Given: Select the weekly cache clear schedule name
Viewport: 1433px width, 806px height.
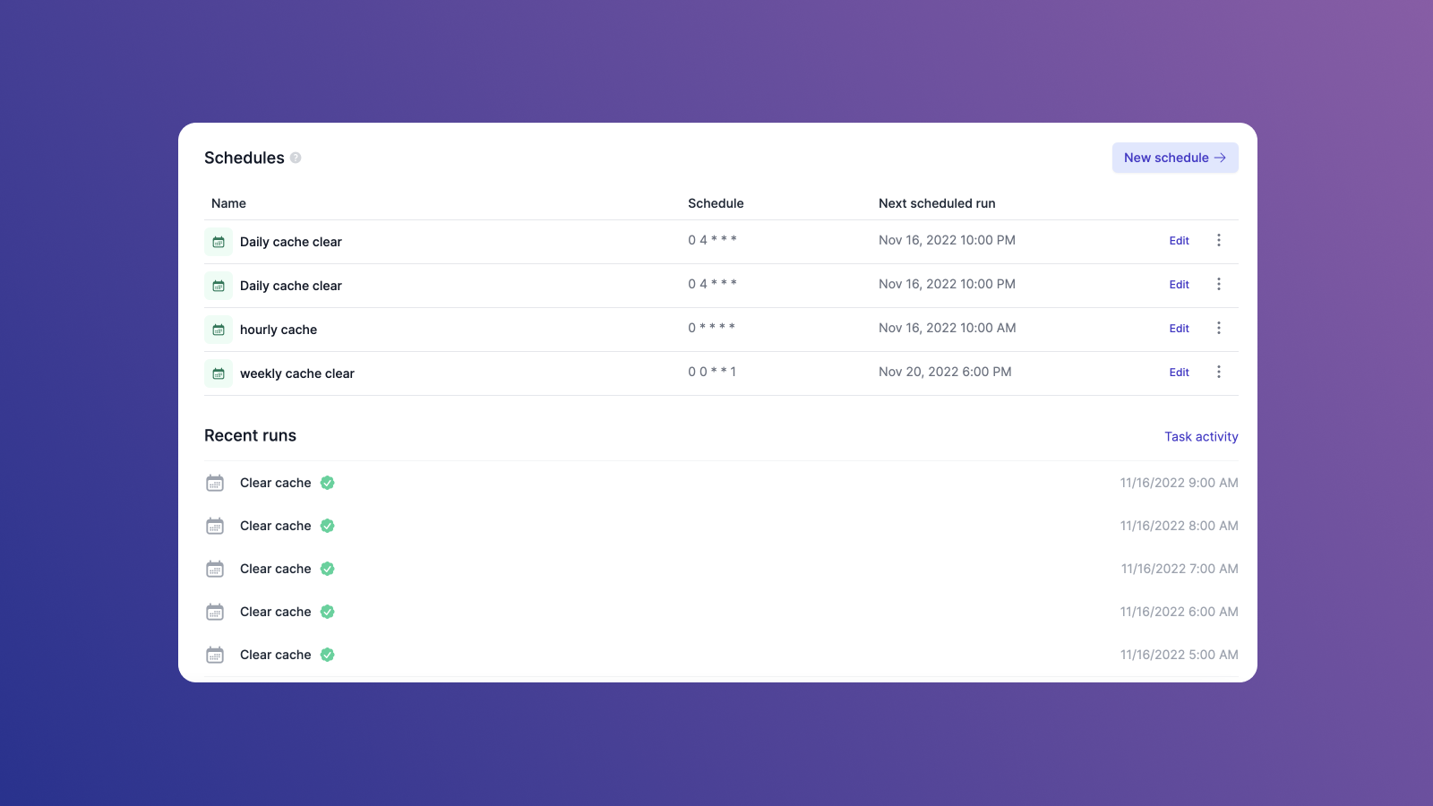Looking at the screenshot, I should [x=297, y=373].
